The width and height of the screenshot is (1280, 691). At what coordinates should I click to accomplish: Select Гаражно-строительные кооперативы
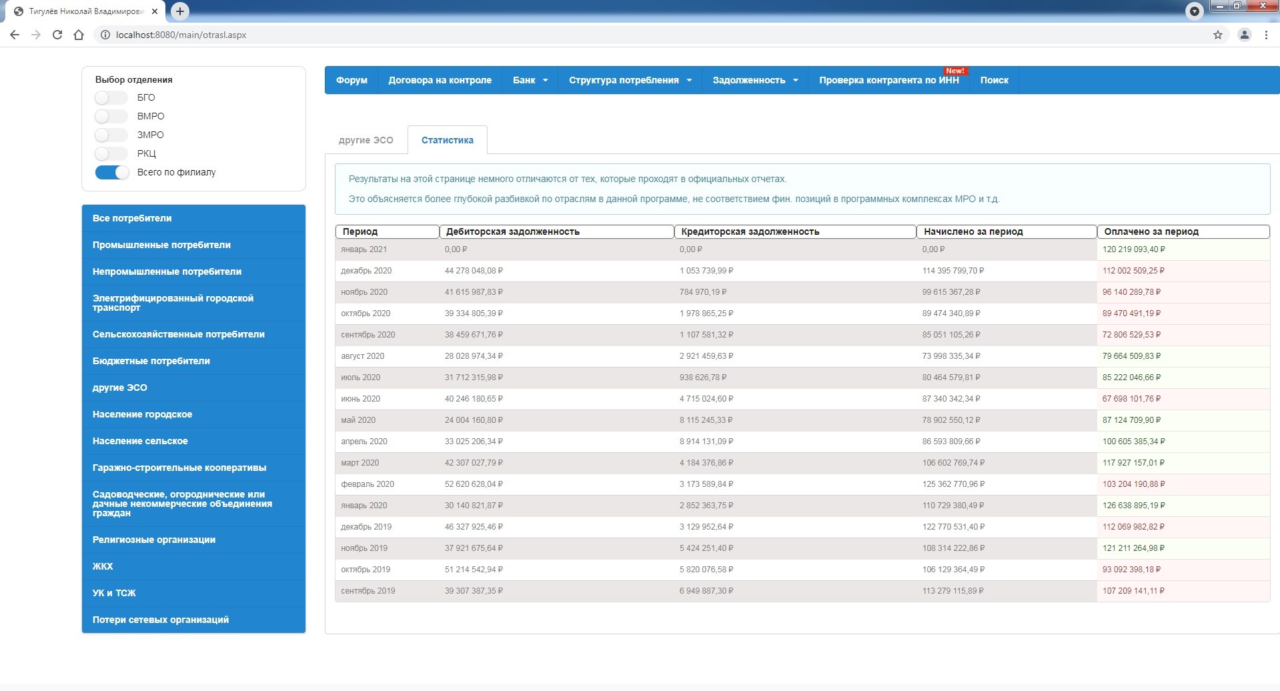click(x=193, y=468)
